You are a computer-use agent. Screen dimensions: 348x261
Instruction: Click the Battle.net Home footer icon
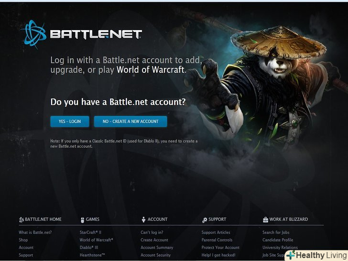tap(22, 219)
